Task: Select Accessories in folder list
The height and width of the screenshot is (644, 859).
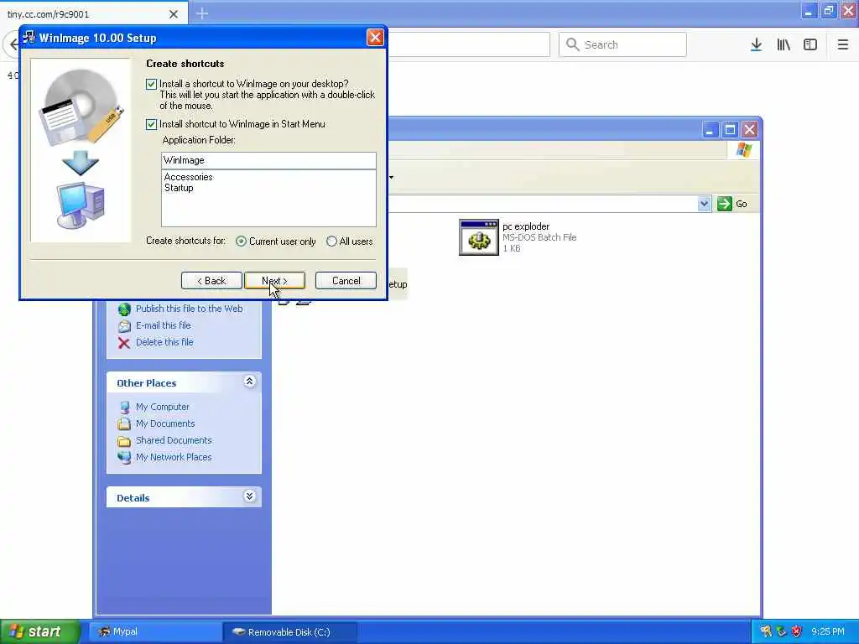Action: coord(189,177)
